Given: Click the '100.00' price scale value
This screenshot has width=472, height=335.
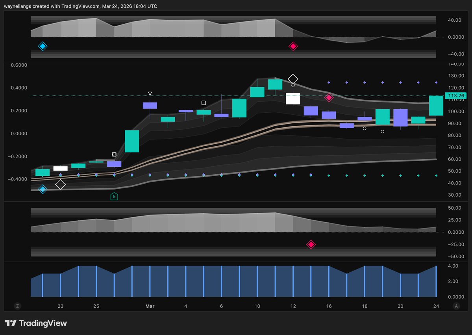Looking at the screenshot, I should [456, 112].
